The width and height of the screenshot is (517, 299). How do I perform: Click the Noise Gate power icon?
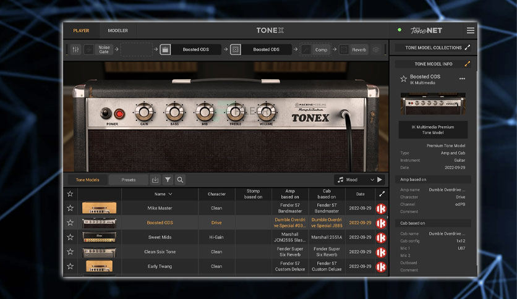click(88, 49)
